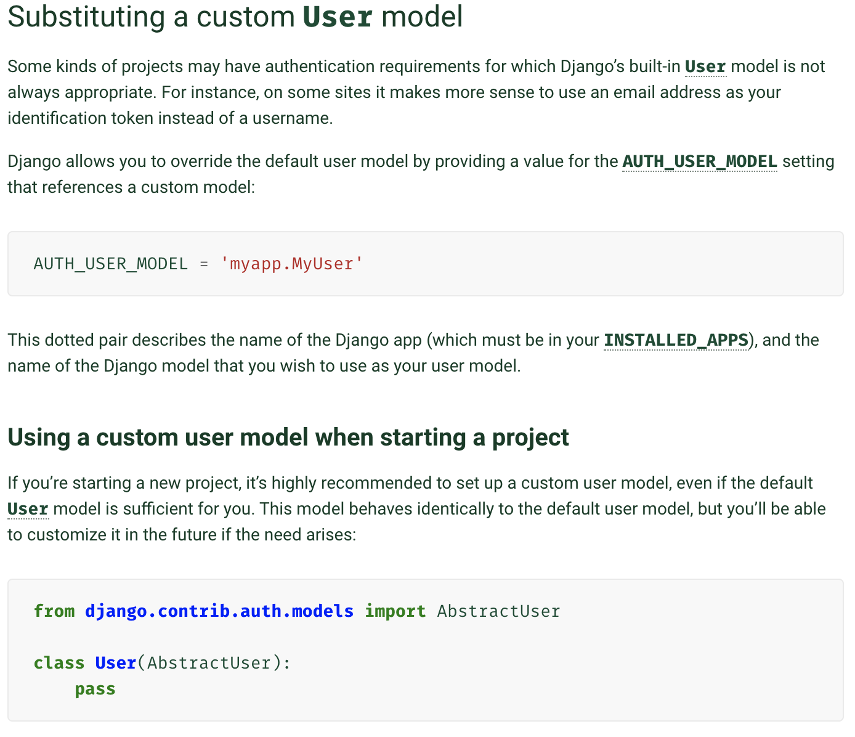Click '(AbstractUser):' in class definition
The height and width of the screenshot is (737, 855).
coord(214,663)
